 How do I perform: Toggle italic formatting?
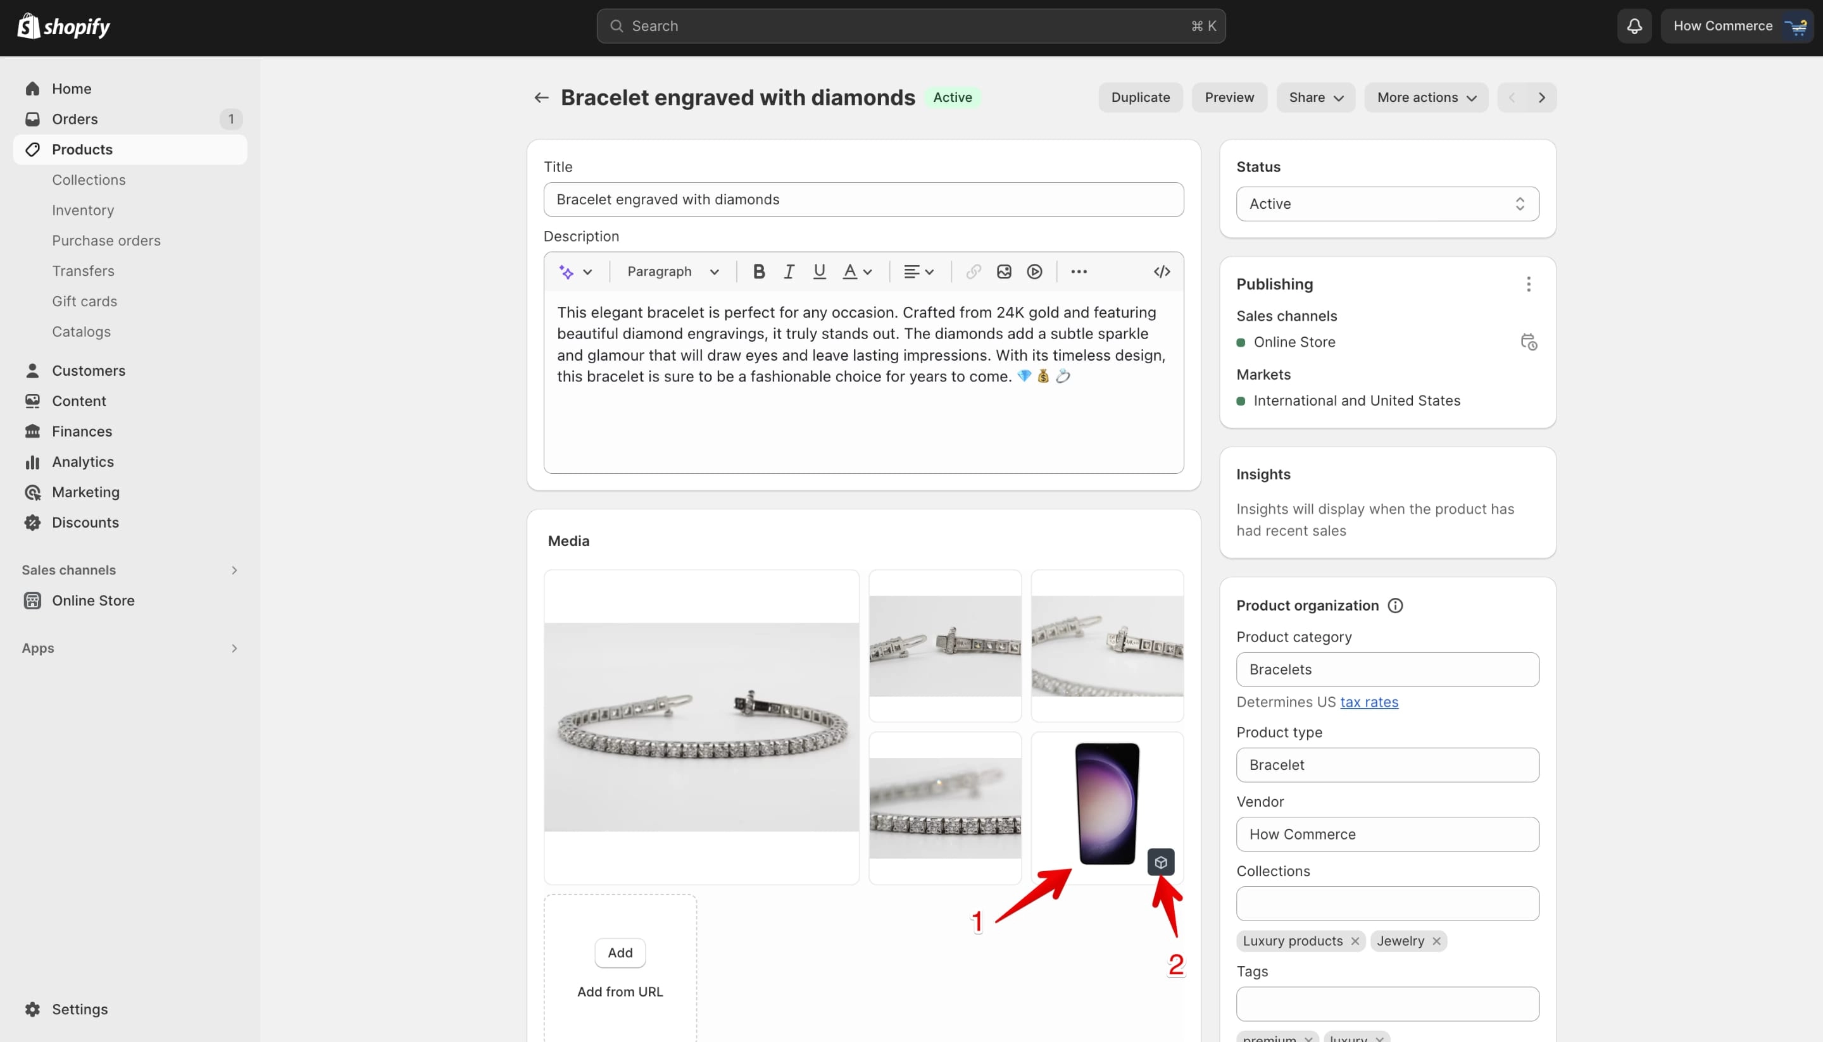click(789, 272)
